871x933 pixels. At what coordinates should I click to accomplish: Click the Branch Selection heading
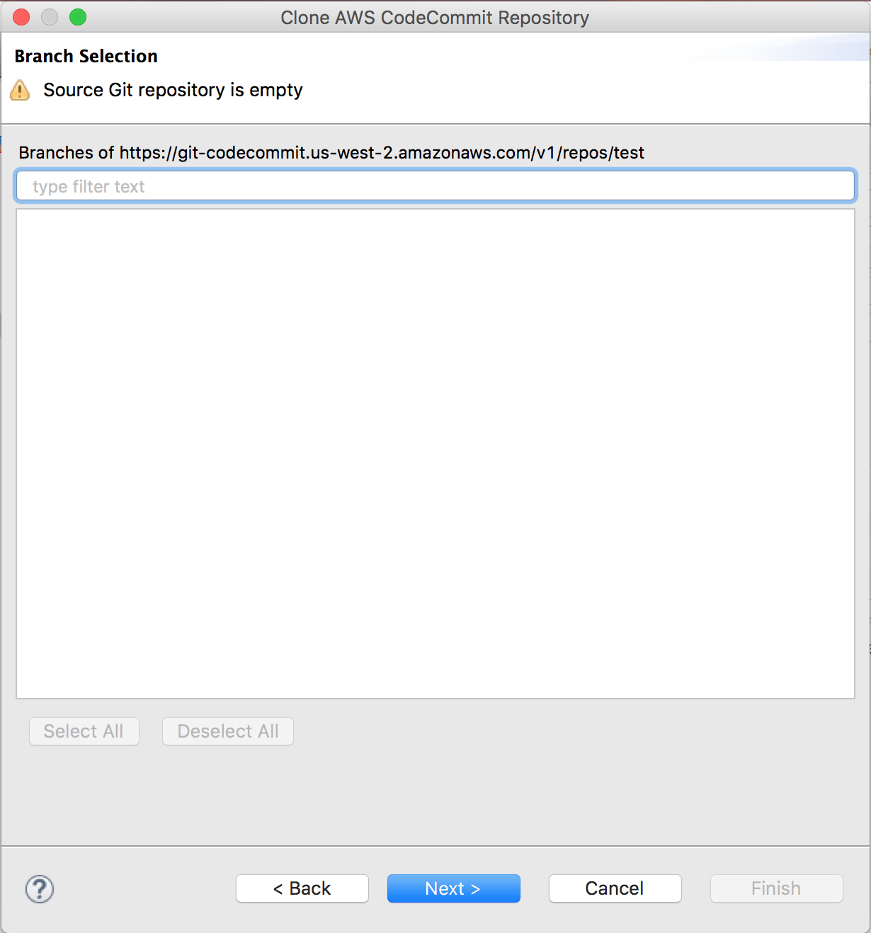(x=86, y=56)
